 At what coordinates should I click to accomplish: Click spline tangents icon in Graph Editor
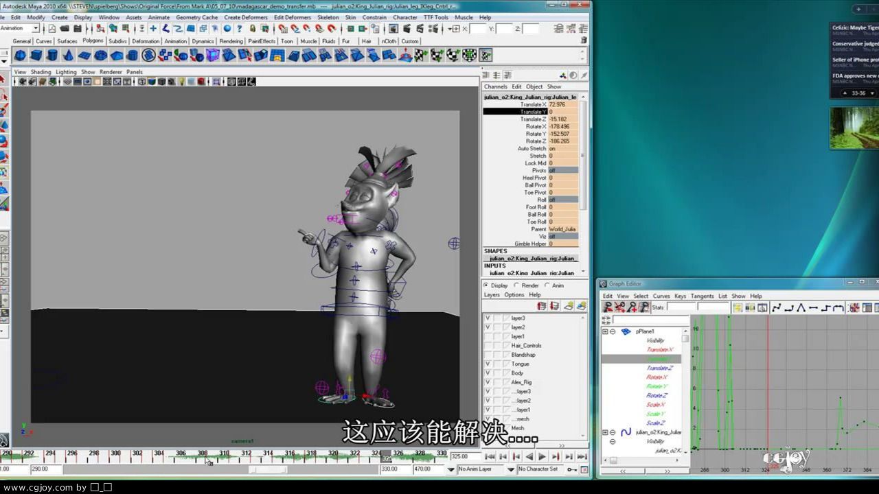tap(777, 307)
